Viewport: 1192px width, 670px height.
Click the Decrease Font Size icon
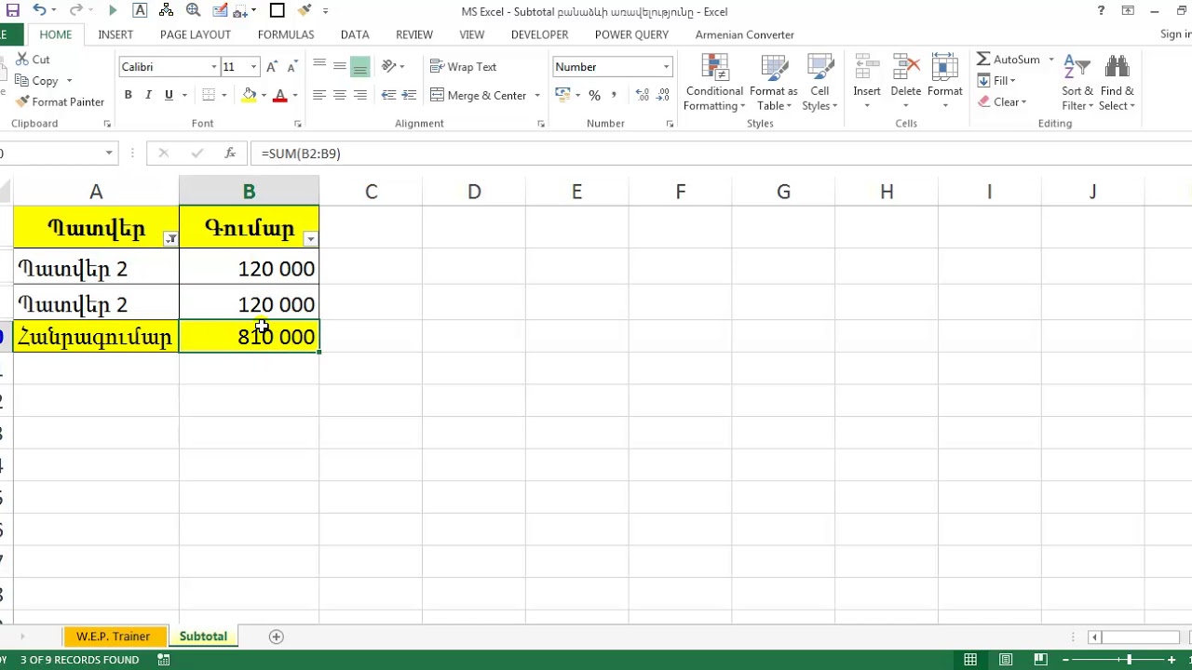[x=292, y=67]
